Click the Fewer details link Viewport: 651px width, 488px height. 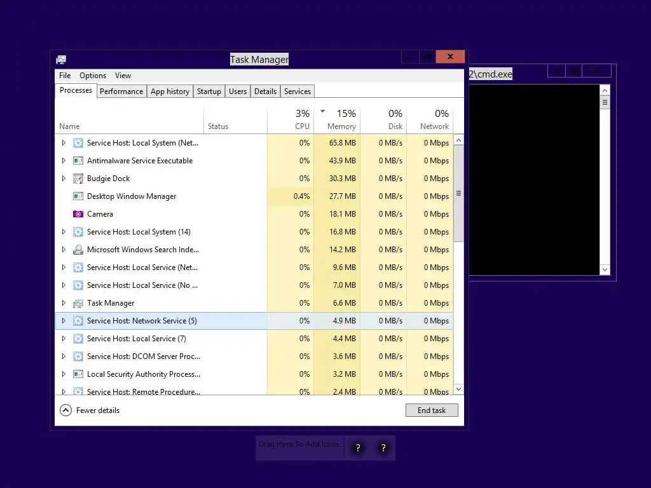(x=98, y=410)
